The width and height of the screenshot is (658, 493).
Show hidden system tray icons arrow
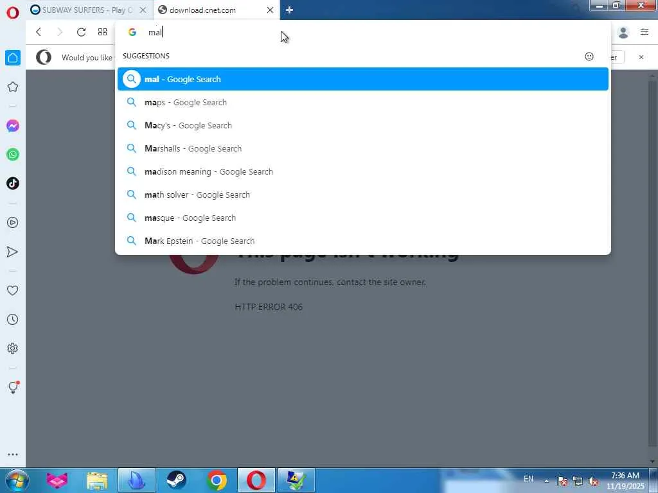[x=546, y=481]
